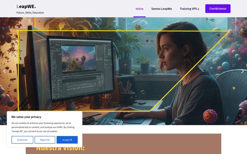Click Customize in the cookie banner
The width and height of the screenshot is (247, 154).
pos(22,140)
